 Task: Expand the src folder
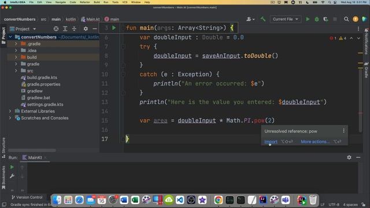point(16,70)
